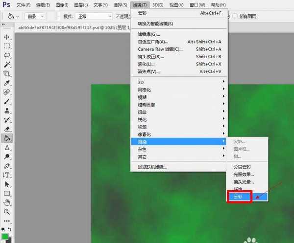Select the Brush tool
The height and width of the screenshot is (243, 294).
(7, 102)
